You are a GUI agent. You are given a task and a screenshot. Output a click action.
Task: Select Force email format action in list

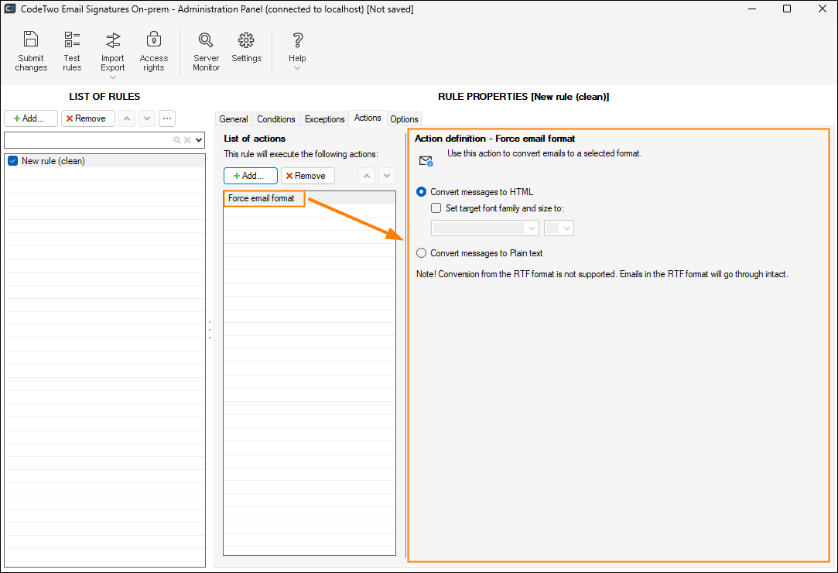coord(262,198)
